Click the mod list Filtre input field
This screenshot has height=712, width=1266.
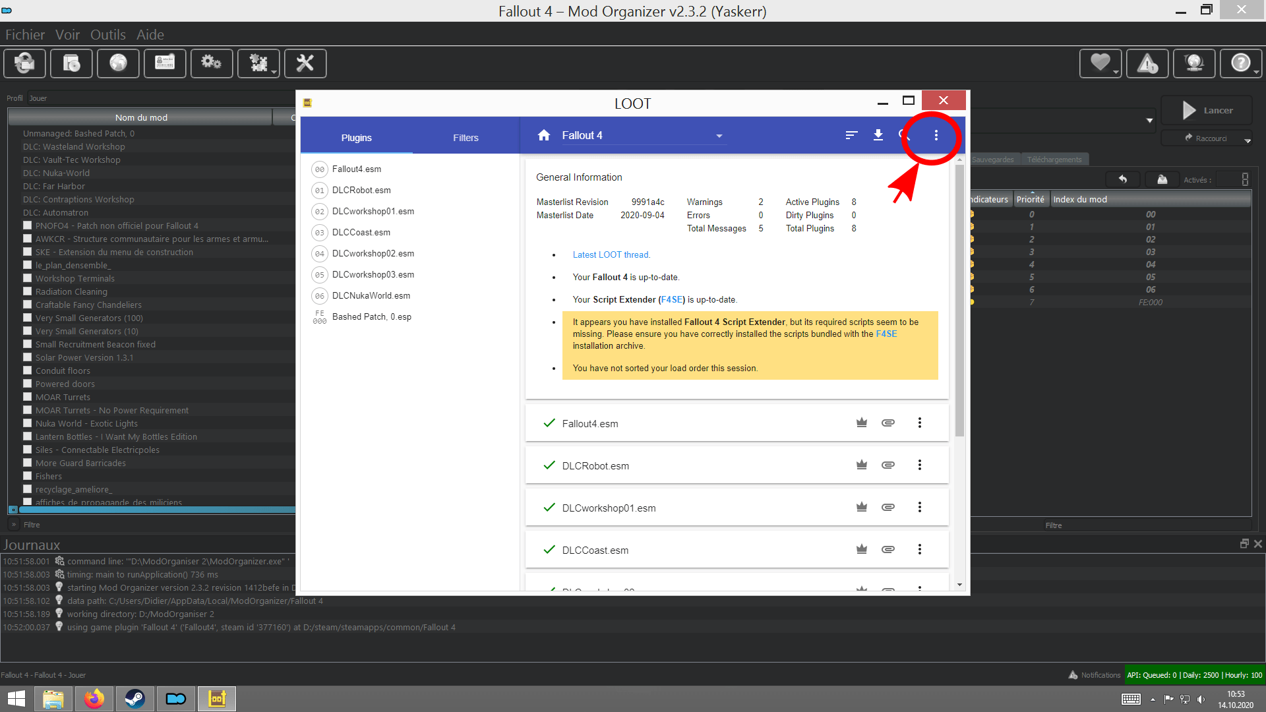157,525
